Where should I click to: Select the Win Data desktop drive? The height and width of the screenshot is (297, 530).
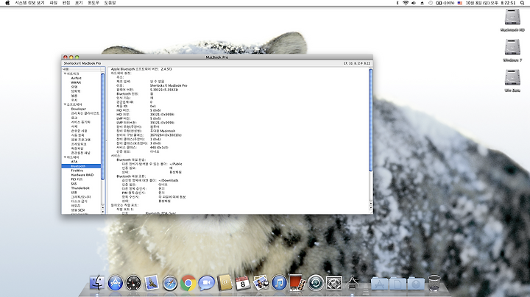click(x=512, y=78)
